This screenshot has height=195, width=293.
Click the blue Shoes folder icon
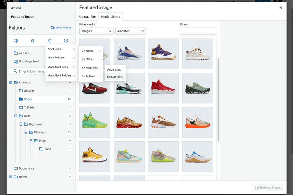tap(21, 99)
